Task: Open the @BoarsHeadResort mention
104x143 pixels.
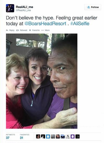Action: pyautogui.click(x=45, y=24)
